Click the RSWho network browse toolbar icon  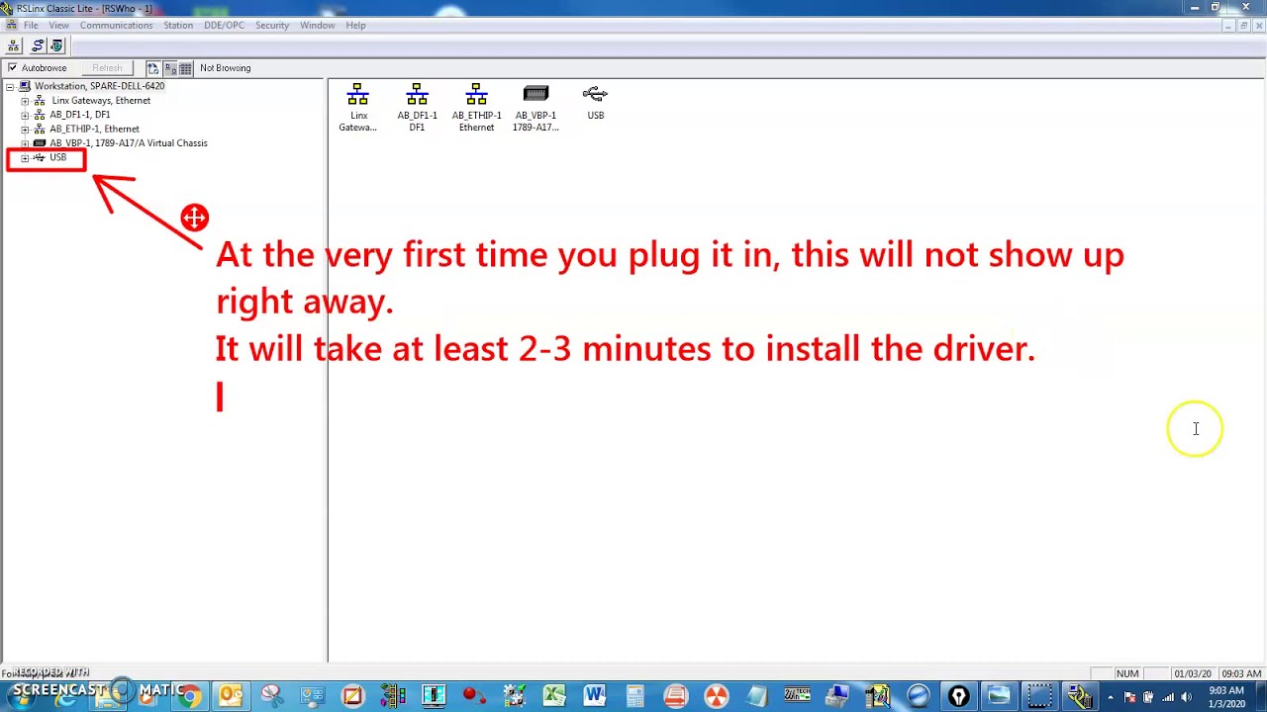tap(14, 46)
